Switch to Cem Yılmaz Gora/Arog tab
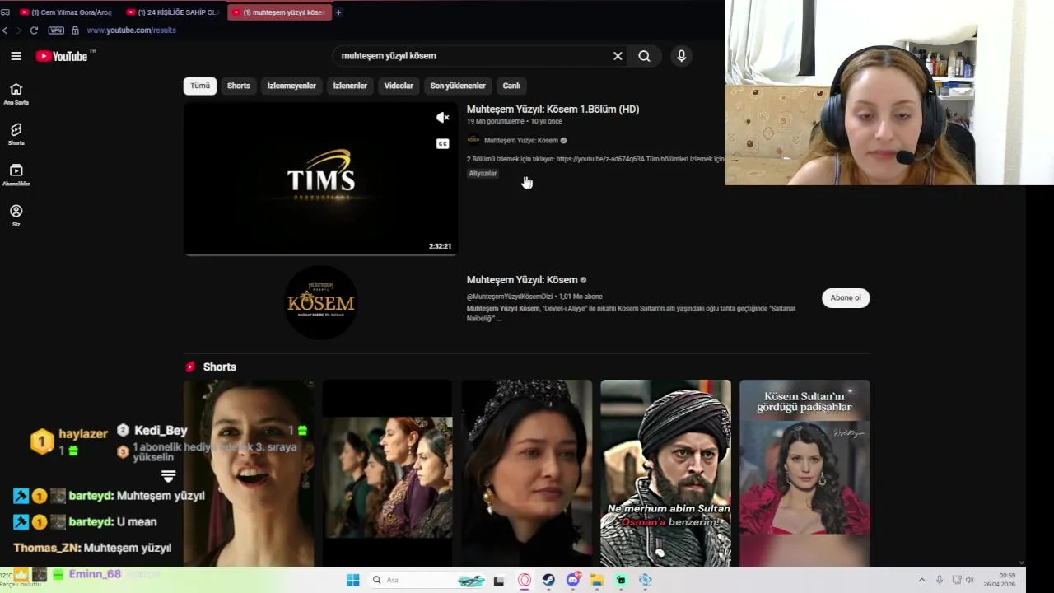The image size is (1054, 593). (x=66, y=12)
